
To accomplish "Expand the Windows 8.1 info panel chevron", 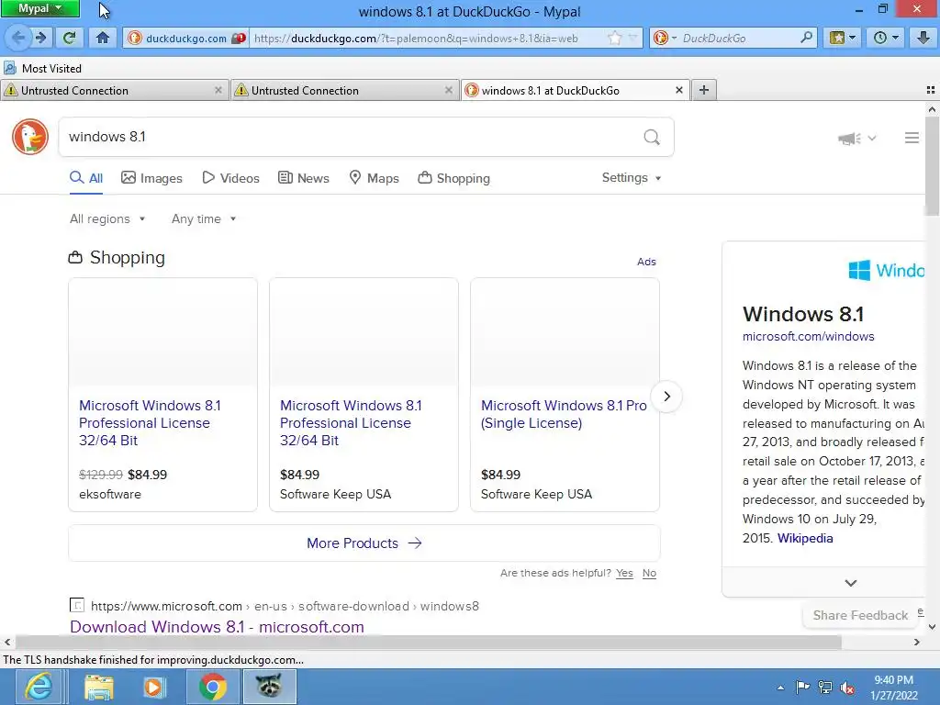I will 850,583.
